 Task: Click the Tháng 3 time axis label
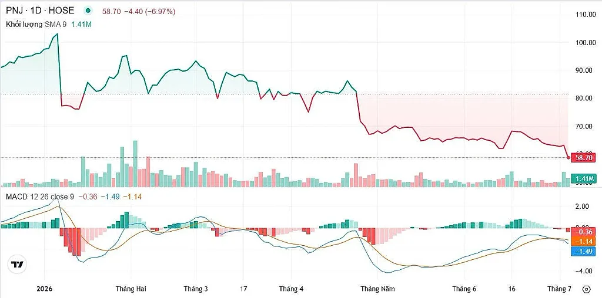[196, 289]
